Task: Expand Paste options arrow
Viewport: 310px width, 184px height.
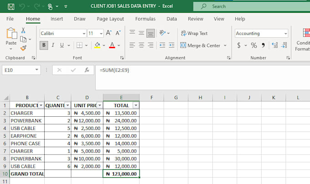Action: (11, 49)
